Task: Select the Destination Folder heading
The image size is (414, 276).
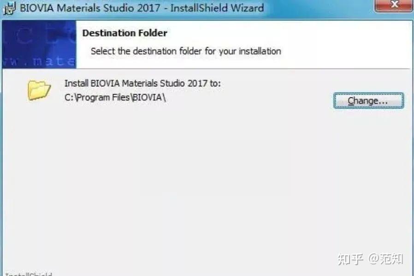Action: pos(124,33)
